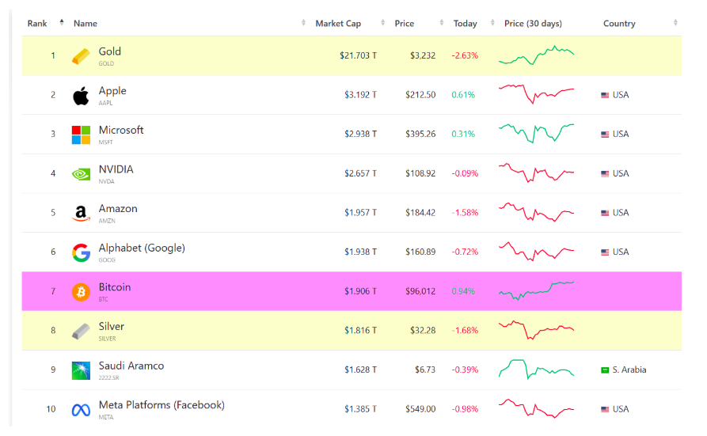This screenshot has width=707, height=436.
Task: Open the Meta Platforms (Facebook) link
Action: coord(162,405)
